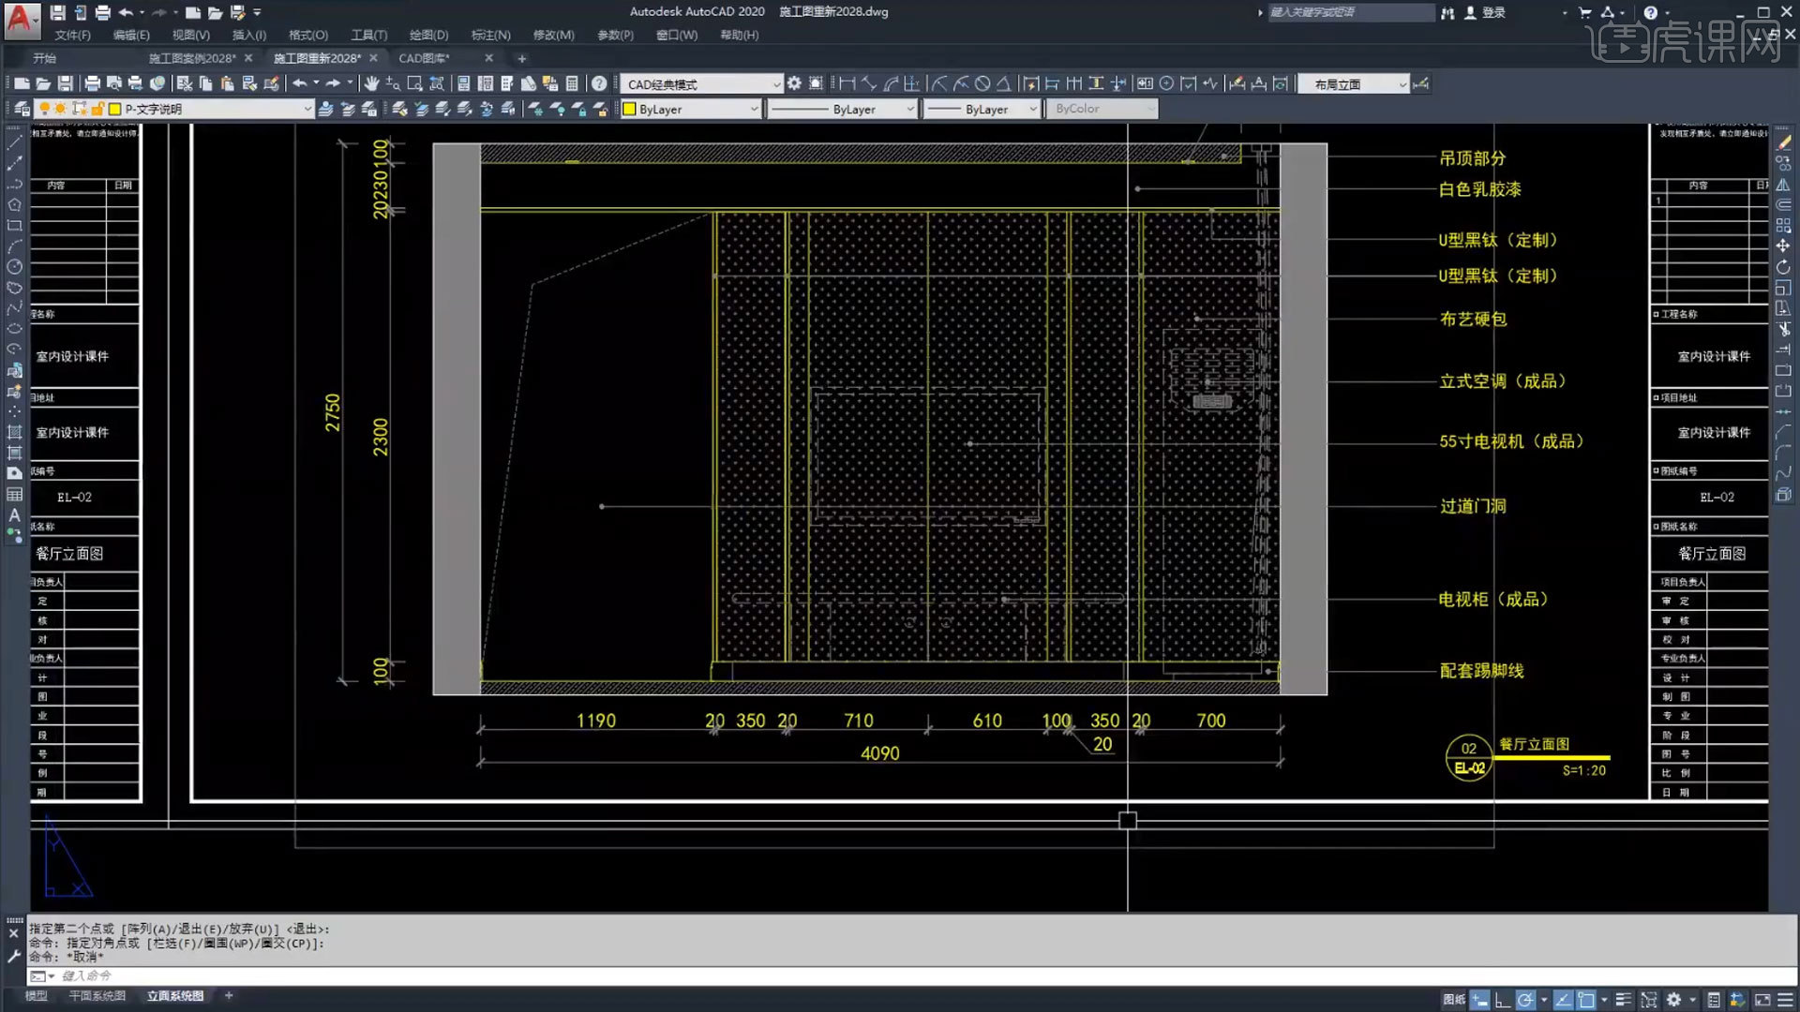
Task: Expand Polar Tracking settings arrow in status bar
Action: (1543, 1000)
